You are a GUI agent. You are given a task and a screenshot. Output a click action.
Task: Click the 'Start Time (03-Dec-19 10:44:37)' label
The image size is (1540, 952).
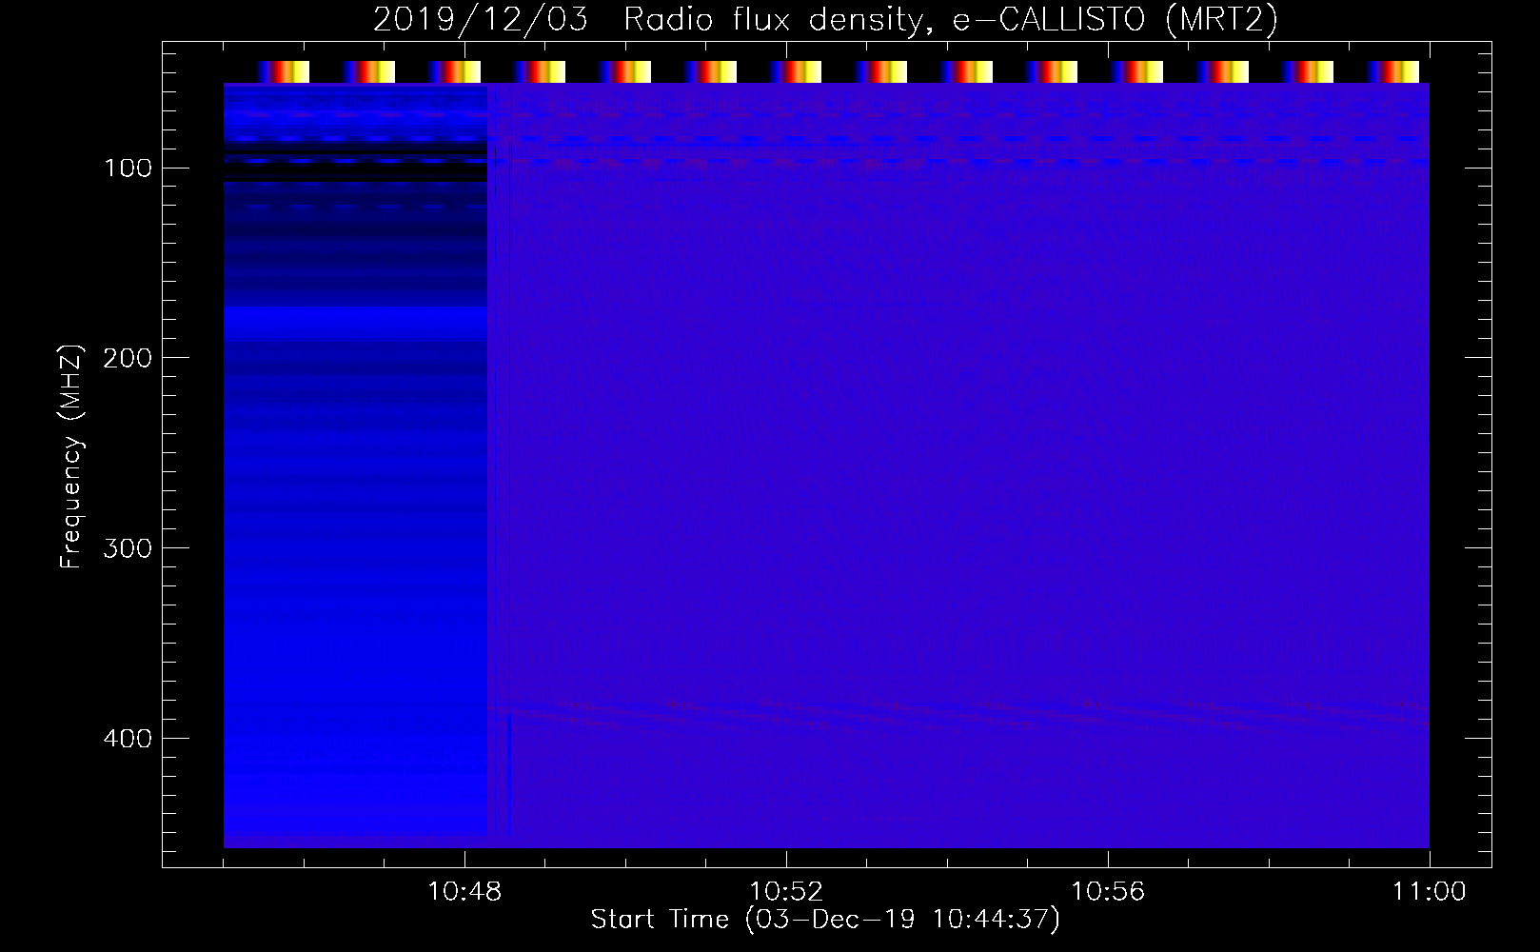click(825, 920)
